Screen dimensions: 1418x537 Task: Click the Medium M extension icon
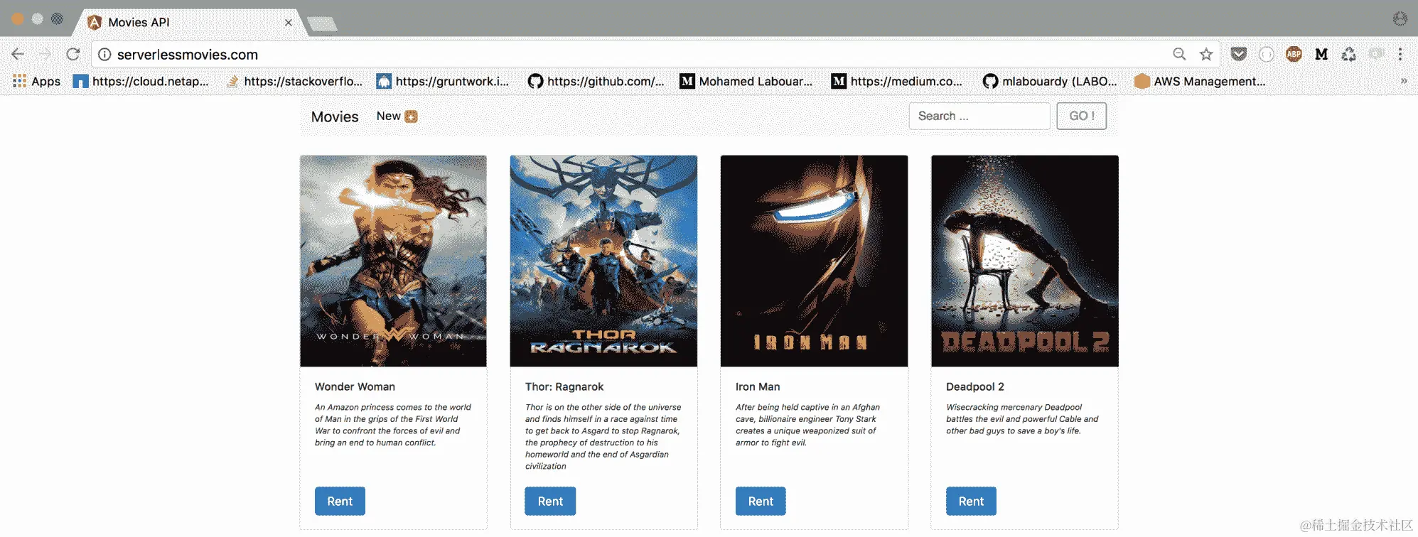coord(1321,54)
